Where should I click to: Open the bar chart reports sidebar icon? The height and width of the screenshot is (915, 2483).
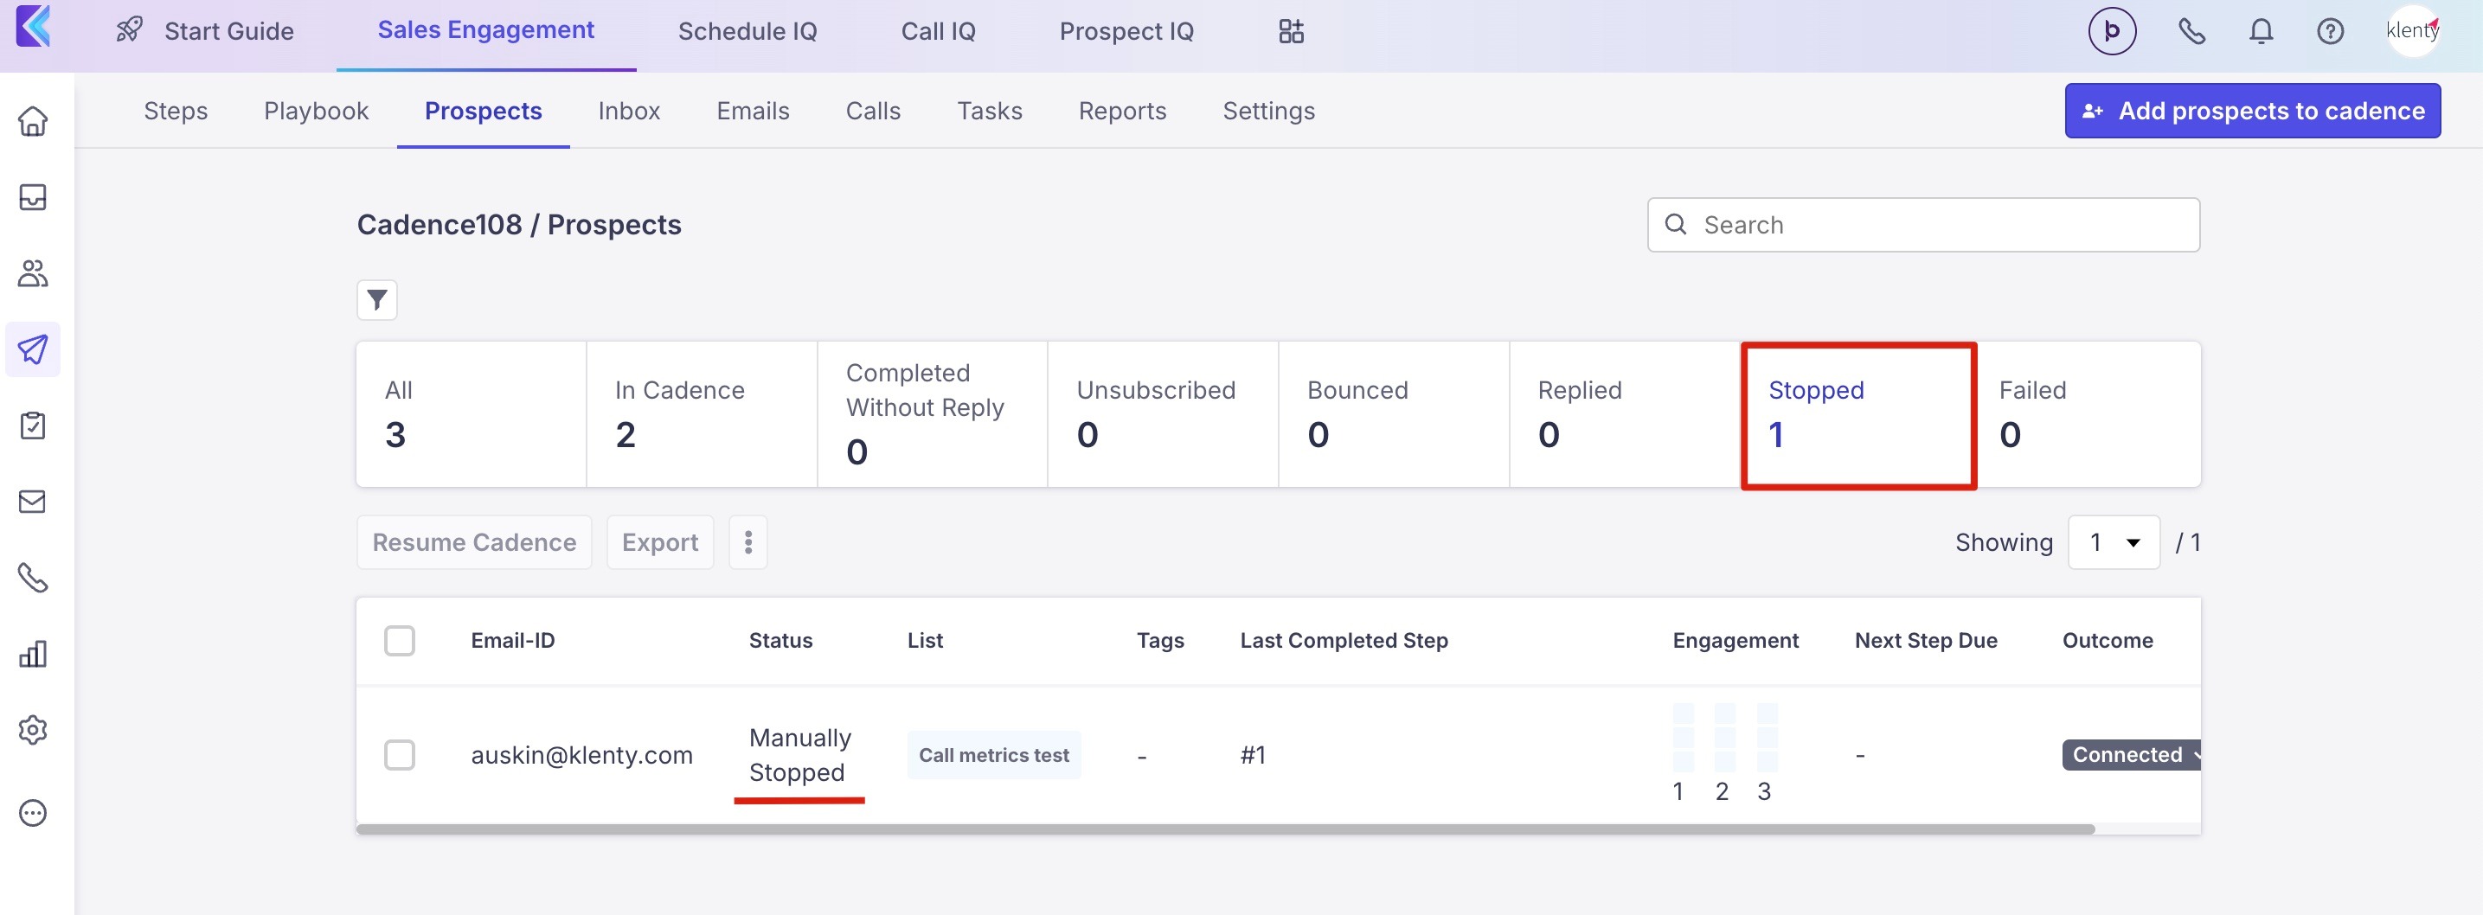click(33, 654)
